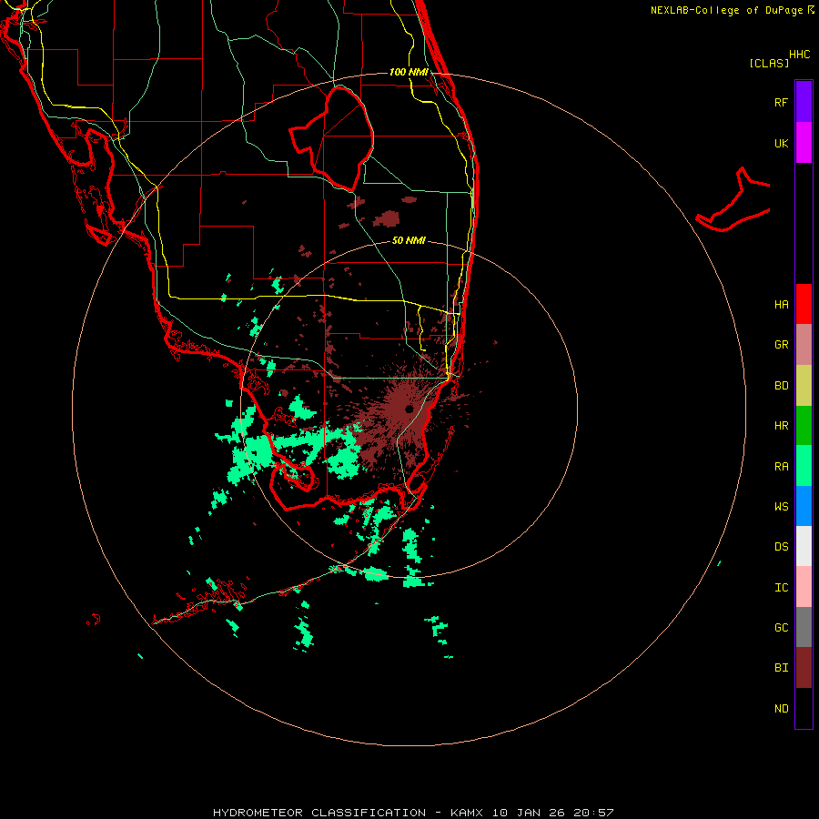Viewport: 819px width, 819px height.
Task: Click the BI legend label
Action: coord(781,668)
